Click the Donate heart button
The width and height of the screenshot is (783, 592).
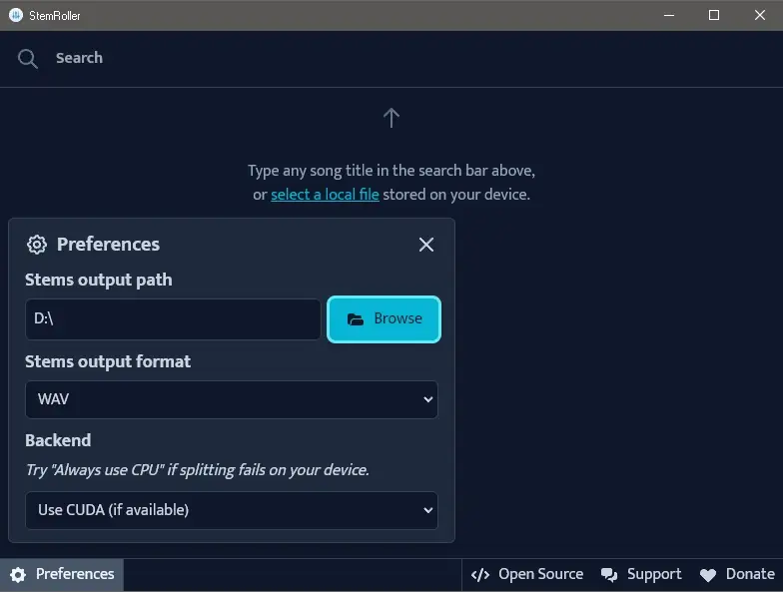point(737,575)
